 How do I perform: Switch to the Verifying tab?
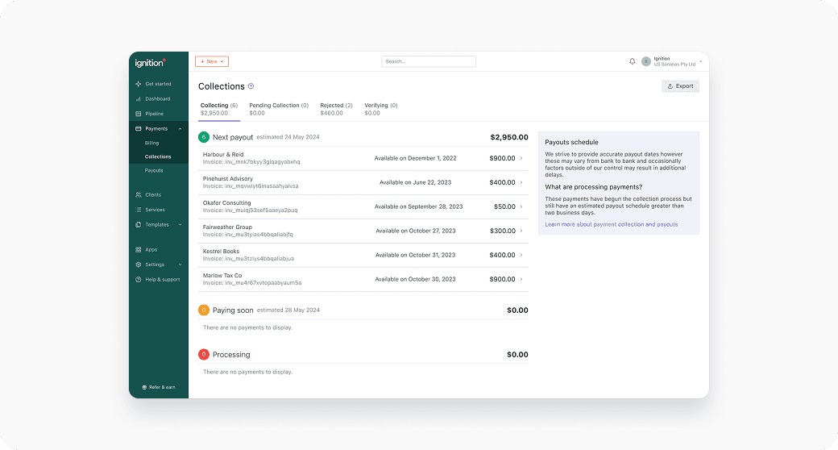[381, 109]
